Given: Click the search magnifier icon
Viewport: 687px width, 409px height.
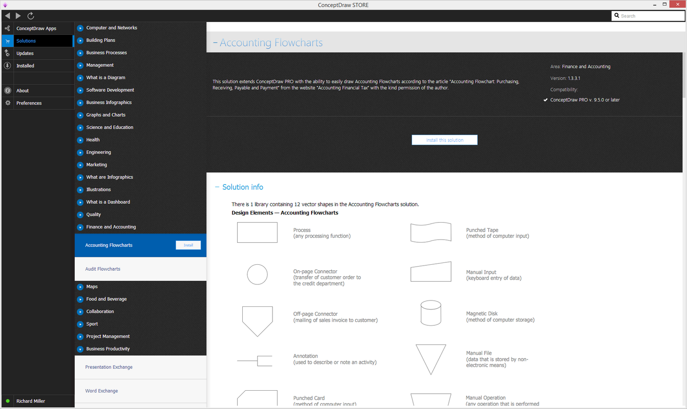Looking at the screenshot, I should pos(617,16).
